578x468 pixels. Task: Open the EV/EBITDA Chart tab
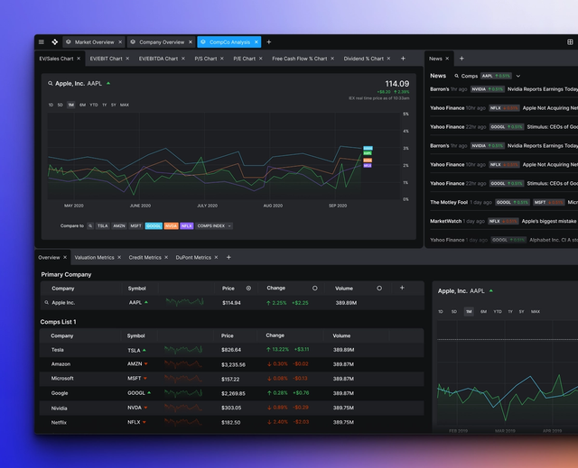(159, 59)
